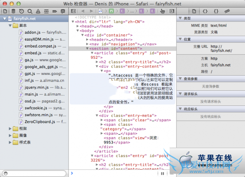Click the ruler layout icon in details sidebar
Viewport: 245px width, 177px height.
(x=227, y=11)
